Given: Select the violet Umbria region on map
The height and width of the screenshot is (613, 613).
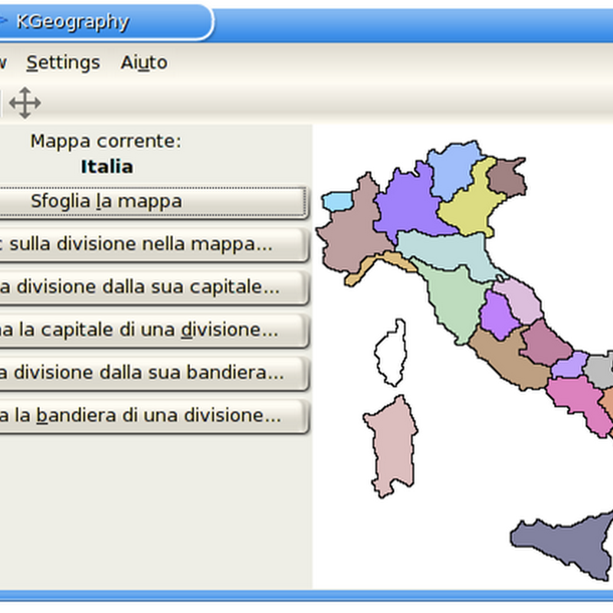Looking at the screenshot, I should 499,316.
